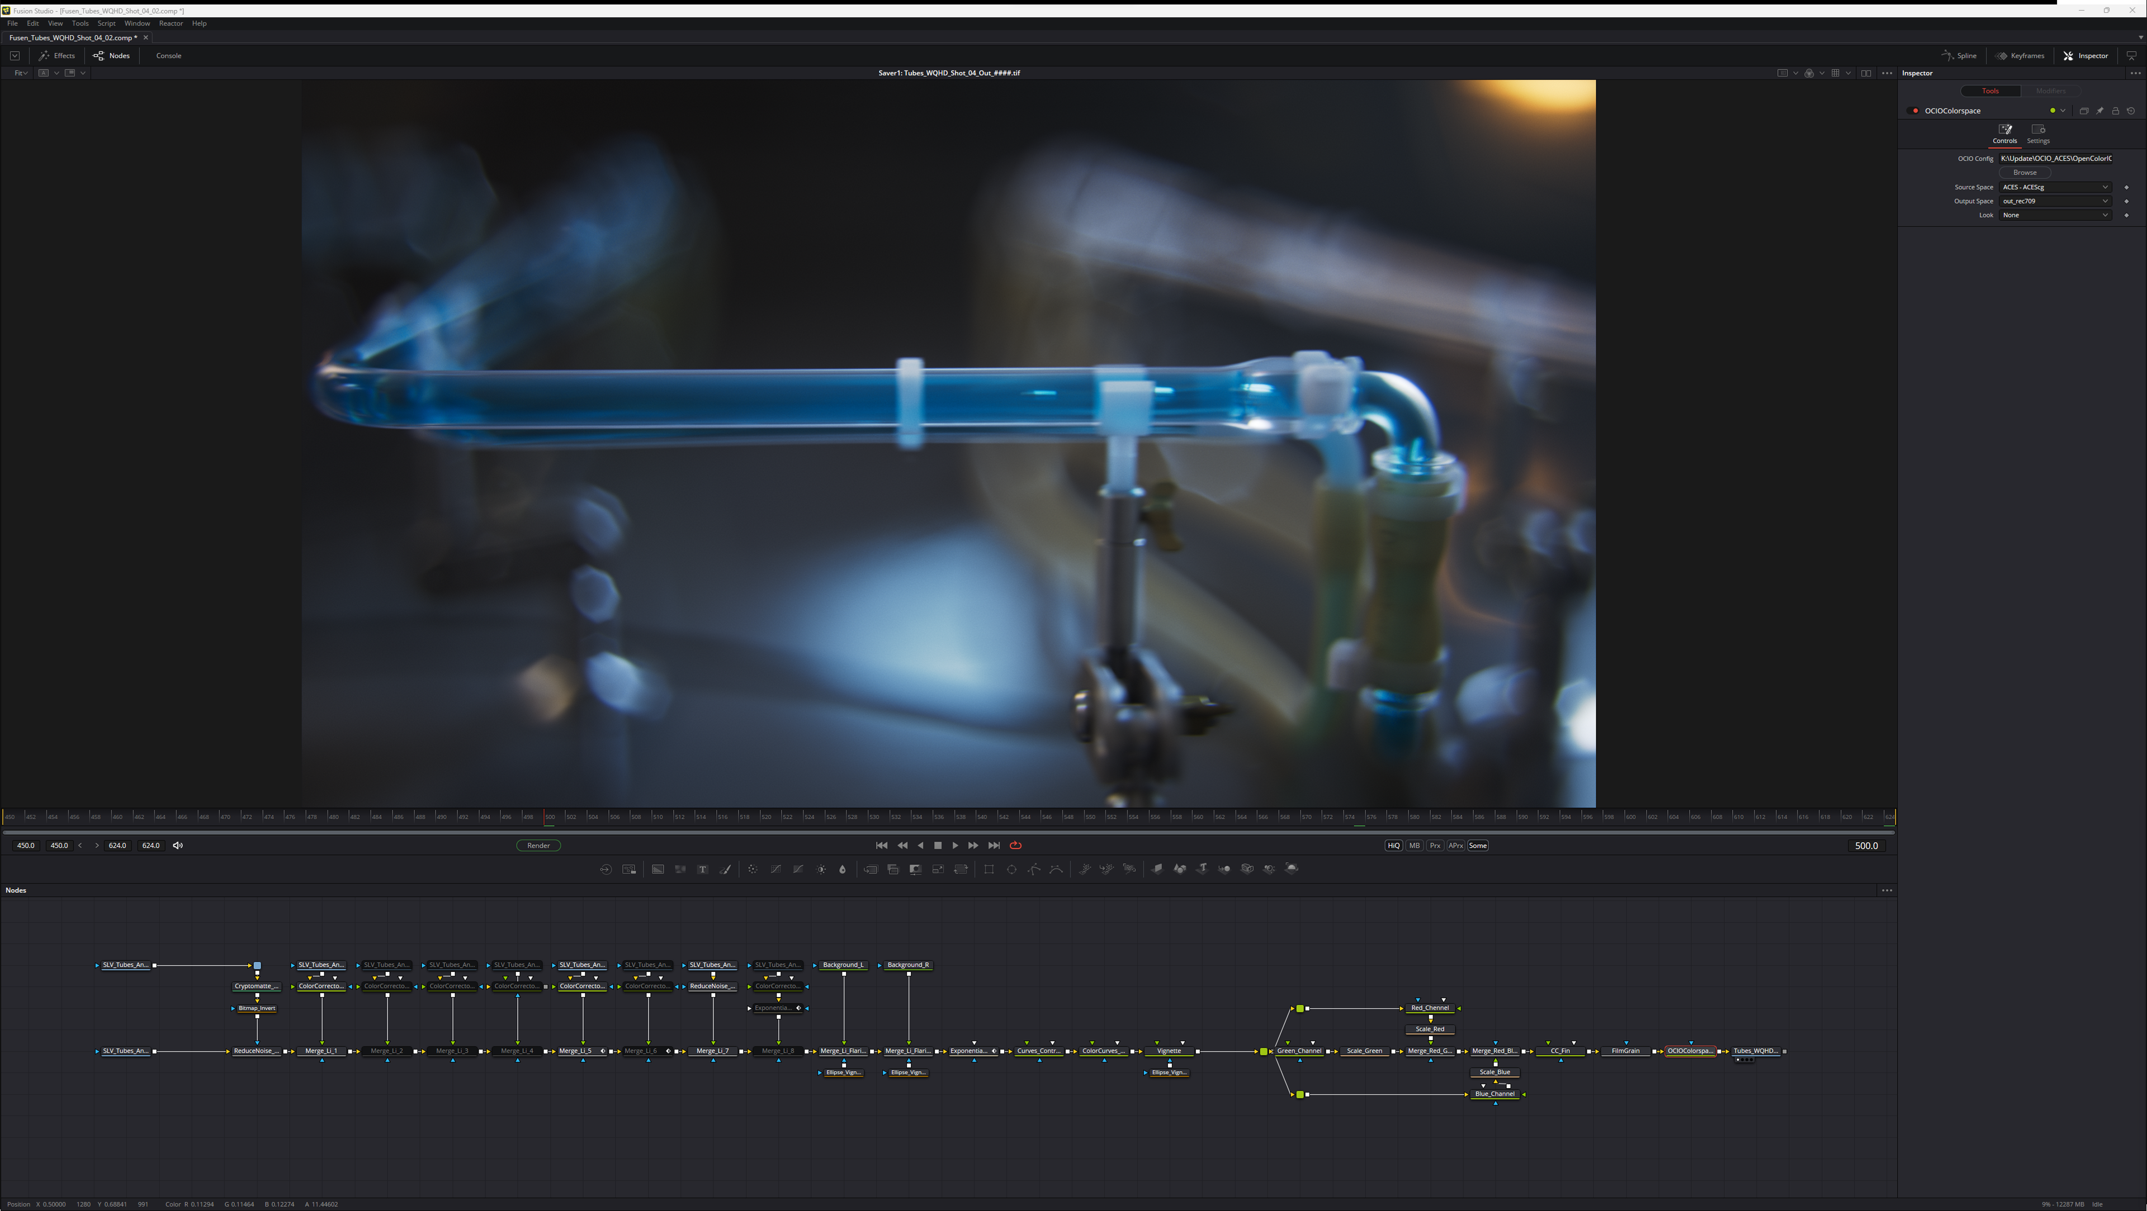
Task: Click the Browse button
Action: pos(2025,173)
